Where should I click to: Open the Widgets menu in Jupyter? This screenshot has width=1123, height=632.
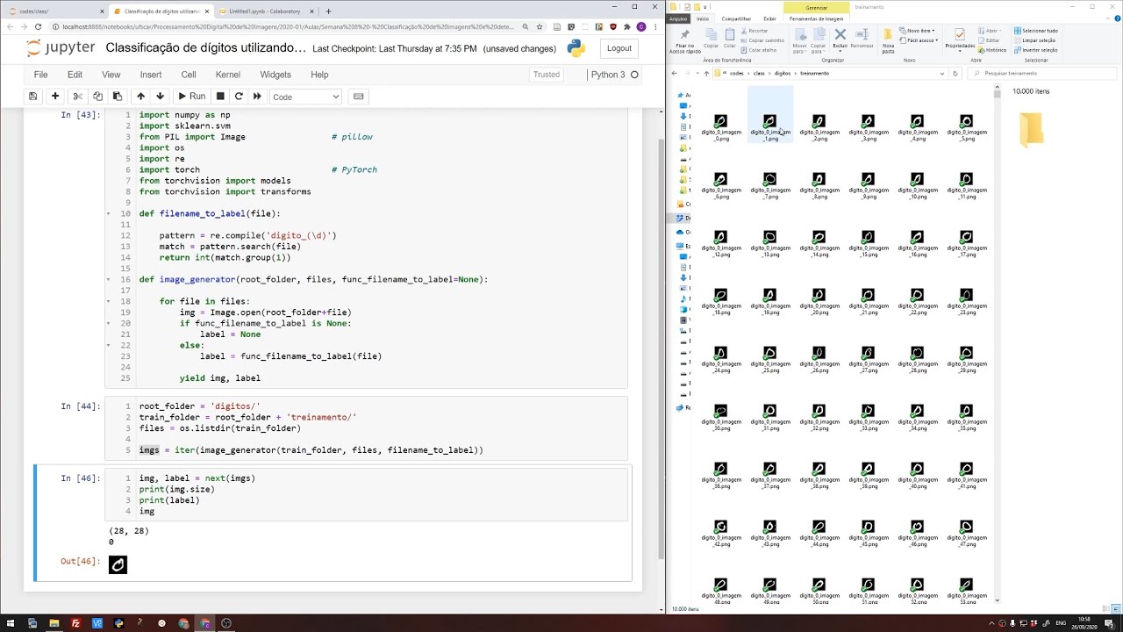pos(275,75)
